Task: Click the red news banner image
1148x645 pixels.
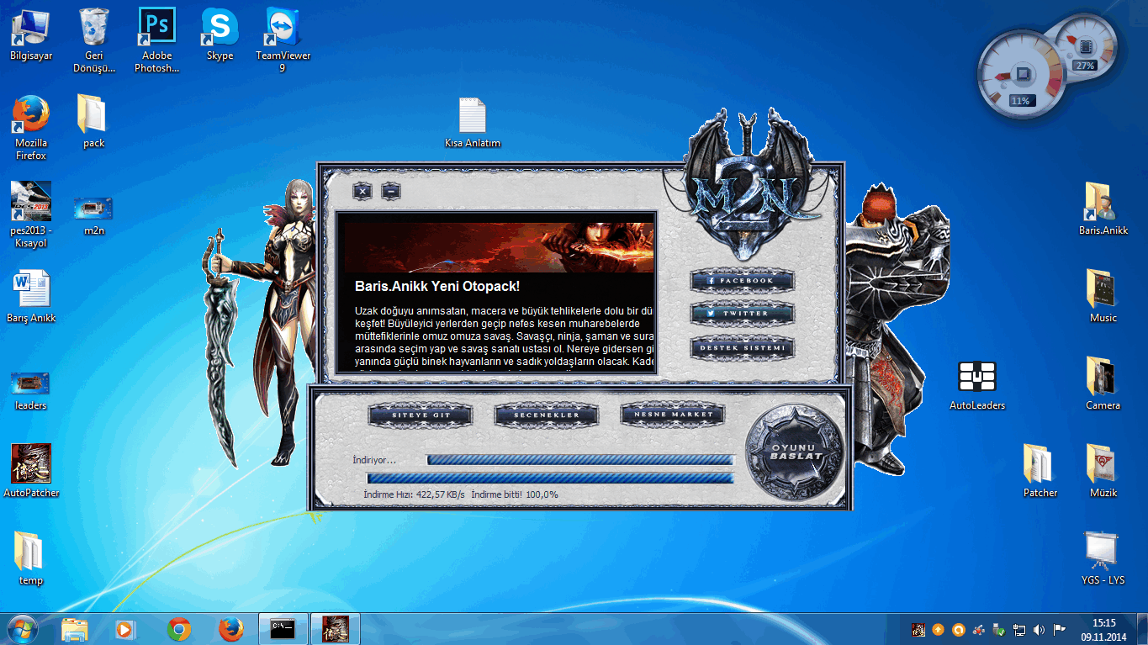Action: (x=498, y=247)
